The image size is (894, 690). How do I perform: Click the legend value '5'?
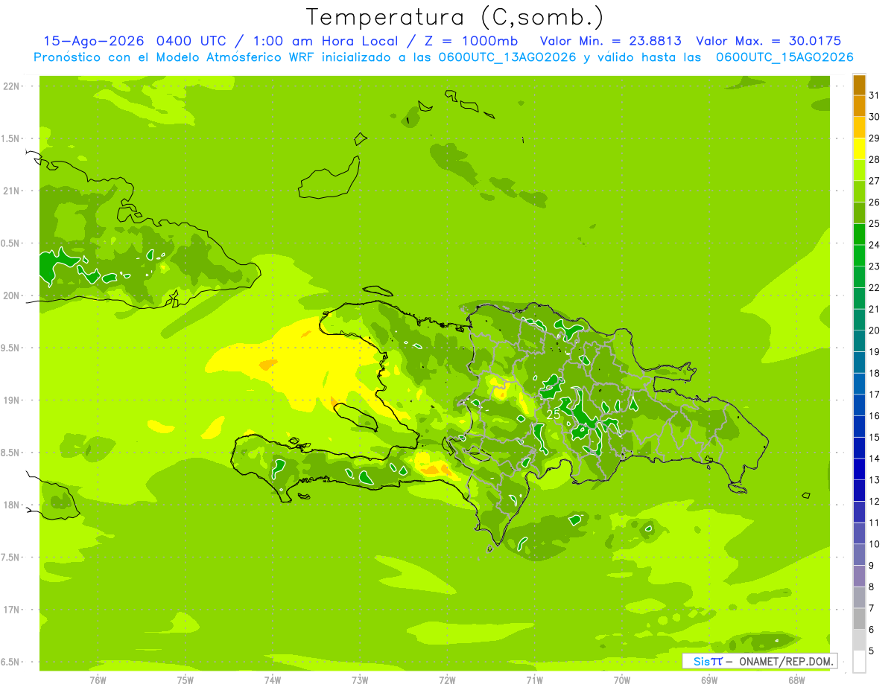[872, 651]
